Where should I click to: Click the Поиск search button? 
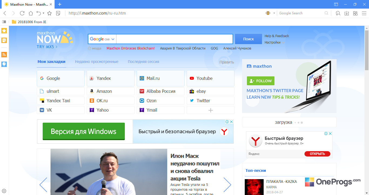click(249, 39)
